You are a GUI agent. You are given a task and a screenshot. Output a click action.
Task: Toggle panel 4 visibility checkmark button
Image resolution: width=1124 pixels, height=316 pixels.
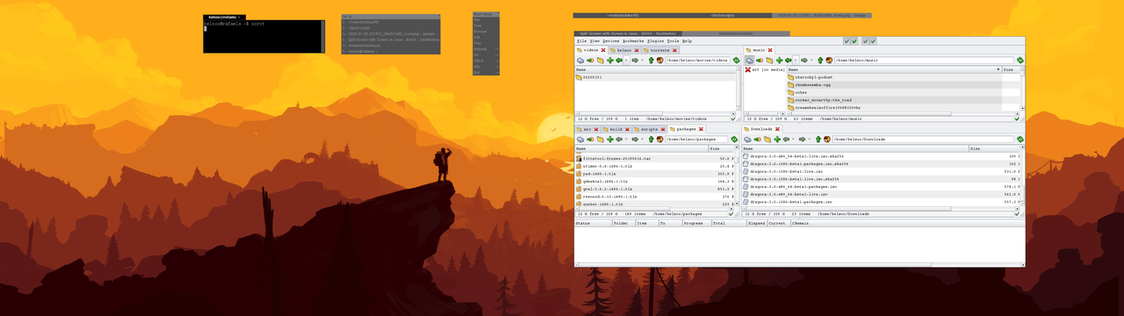(873, 41)
